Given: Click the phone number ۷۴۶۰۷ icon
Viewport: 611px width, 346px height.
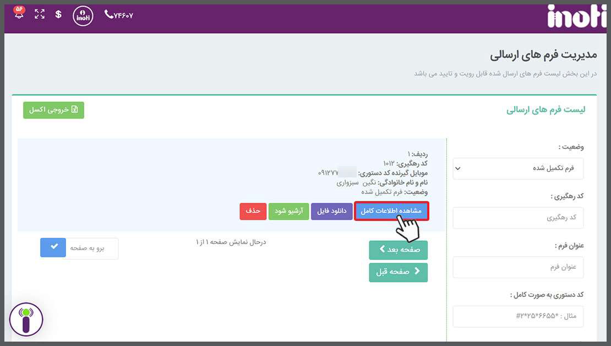Looking at the screenshot, I should point(118,15).
